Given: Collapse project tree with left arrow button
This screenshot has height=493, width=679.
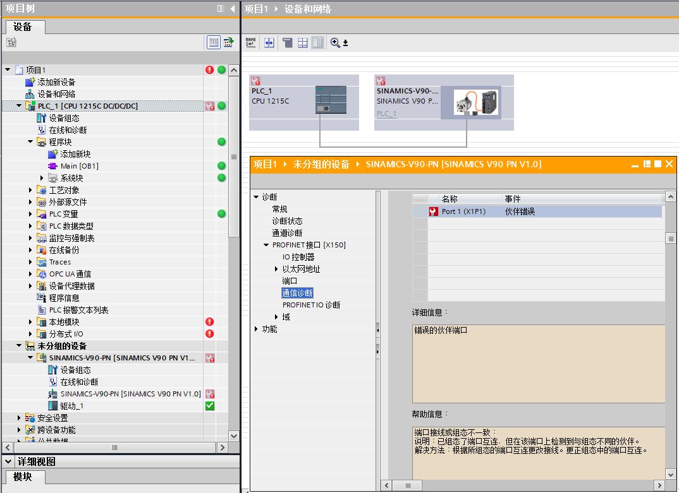Looking at the screenshot, I should click(233, 9).
